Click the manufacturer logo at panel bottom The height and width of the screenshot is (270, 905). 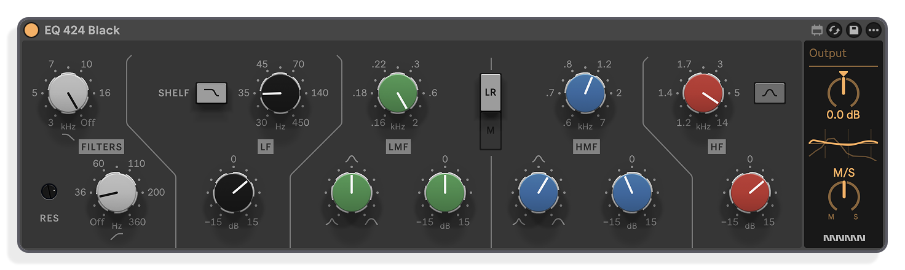[x=844, y=238]
